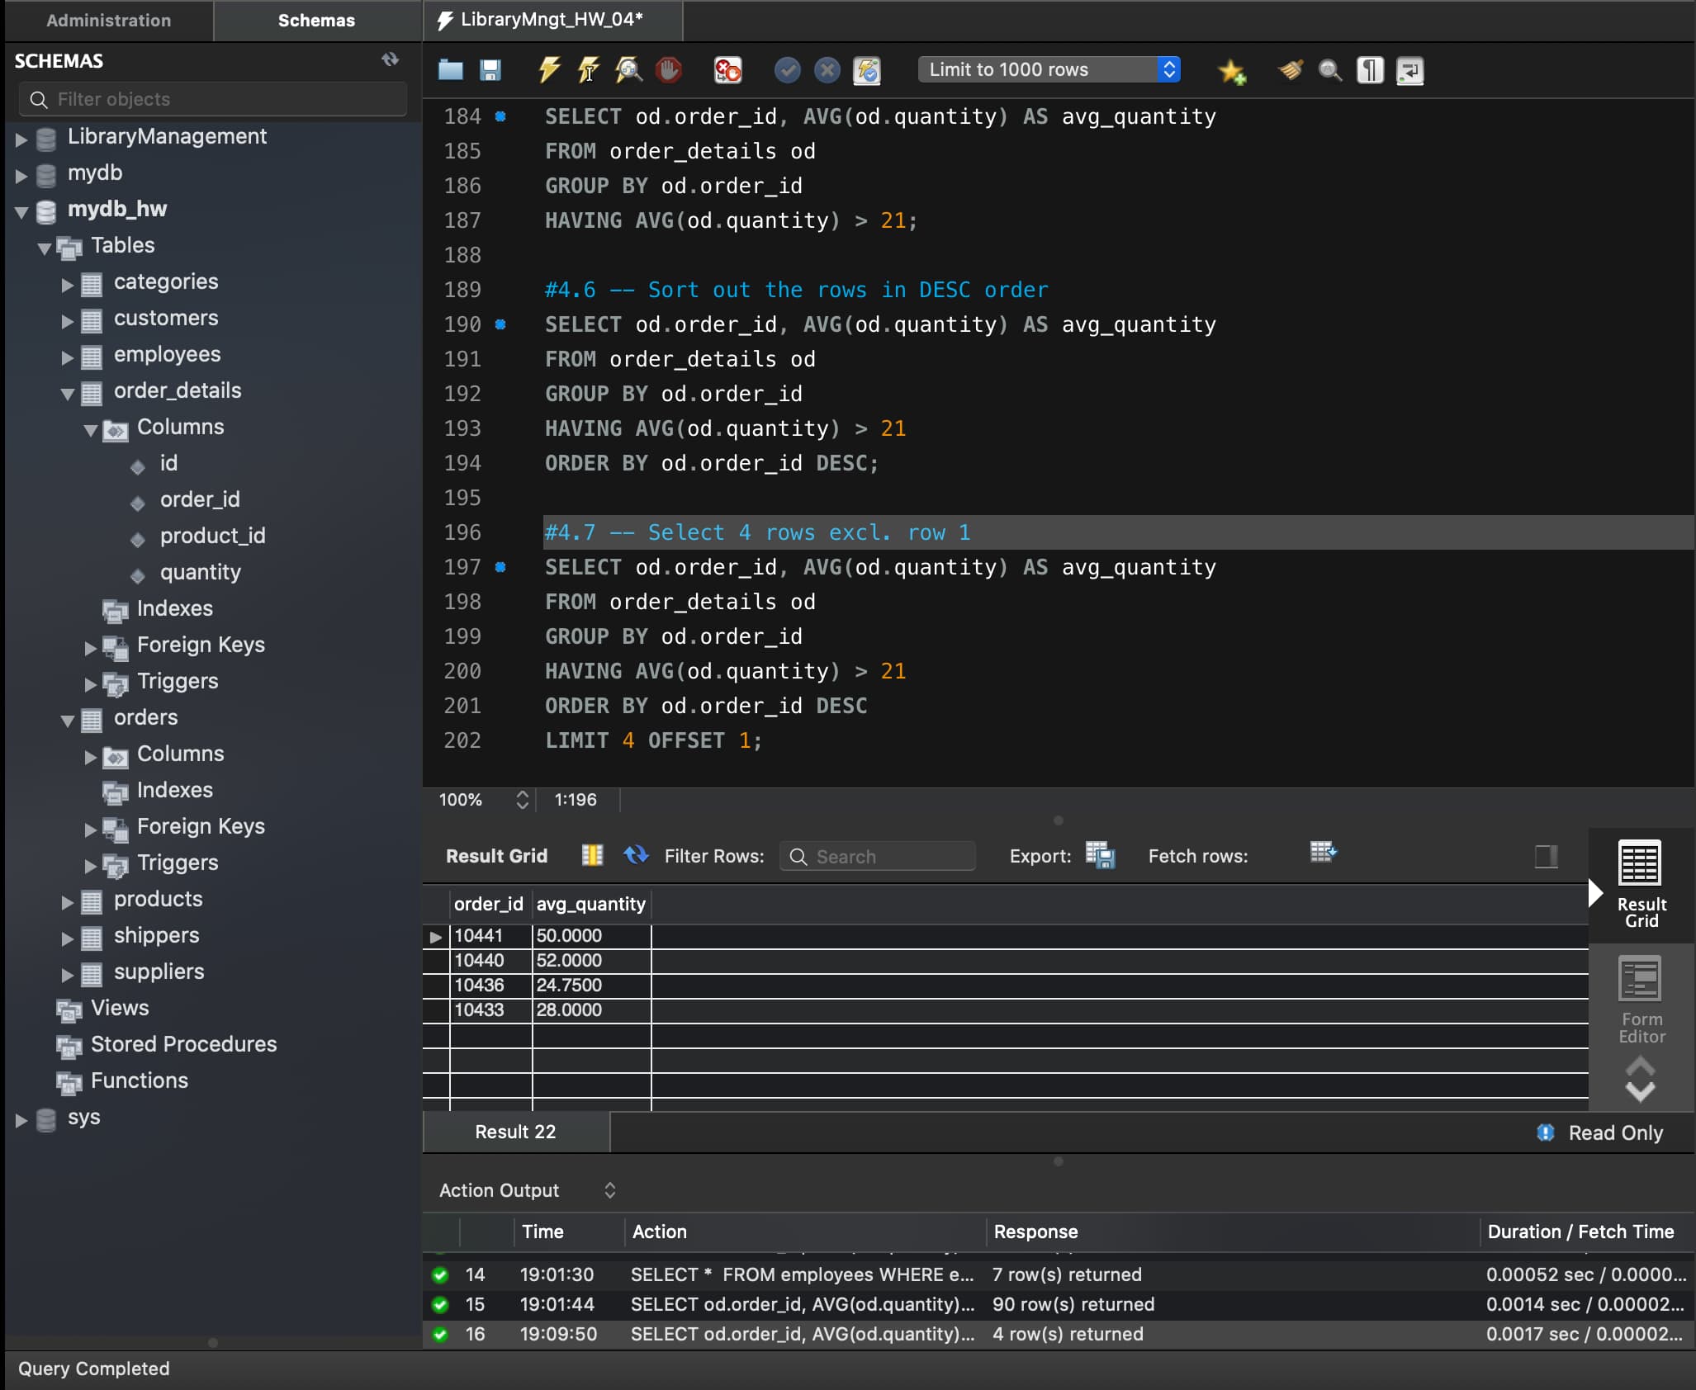1696x1390 pixels.
Task: Collapse the order_details table node
Action: tap(68, 393)
